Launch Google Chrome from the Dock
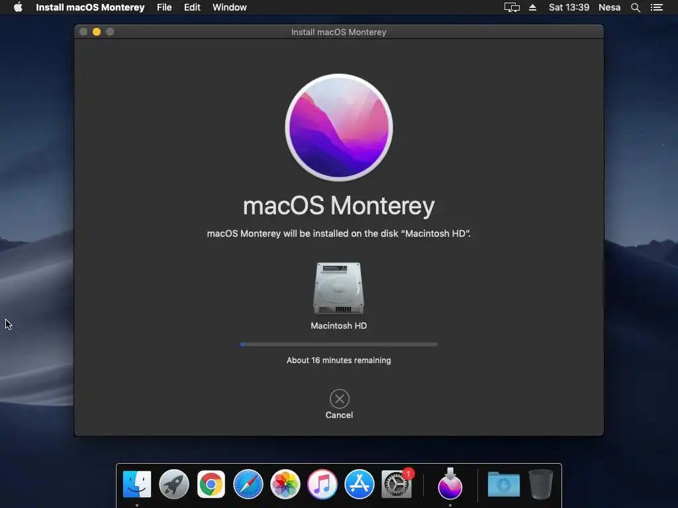This screenshot has height=508, width=678. [x=211, y=484]
